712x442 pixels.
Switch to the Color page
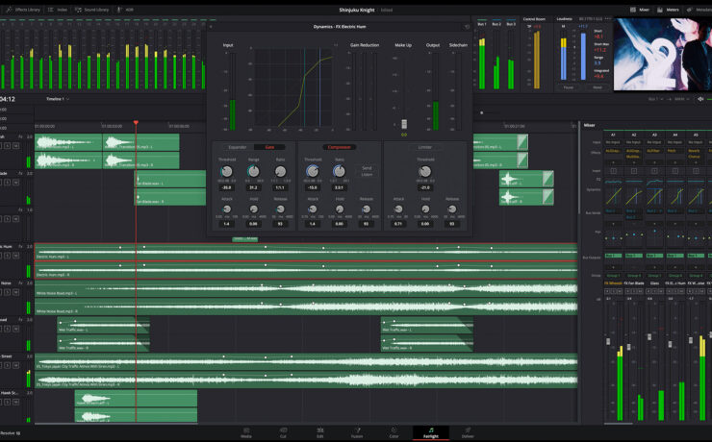[x=394, y=432]
